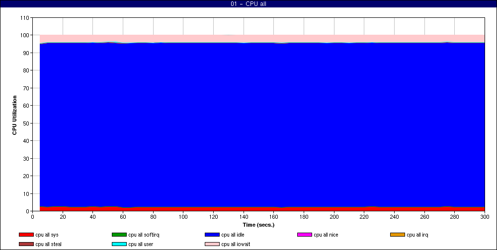Click the 'Time (secs.)' axis title
Viewport: 497px width, 250px height.
[258, 225]
